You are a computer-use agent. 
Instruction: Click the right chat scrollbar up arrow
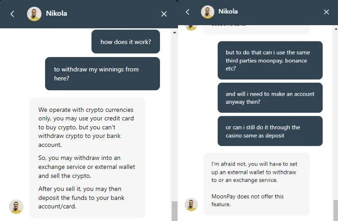tap(336, 29)
